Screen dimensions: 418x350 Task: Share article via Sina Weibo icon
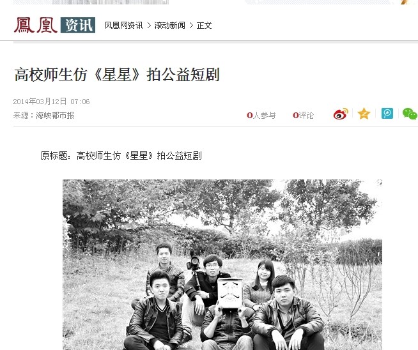point(341,114)
